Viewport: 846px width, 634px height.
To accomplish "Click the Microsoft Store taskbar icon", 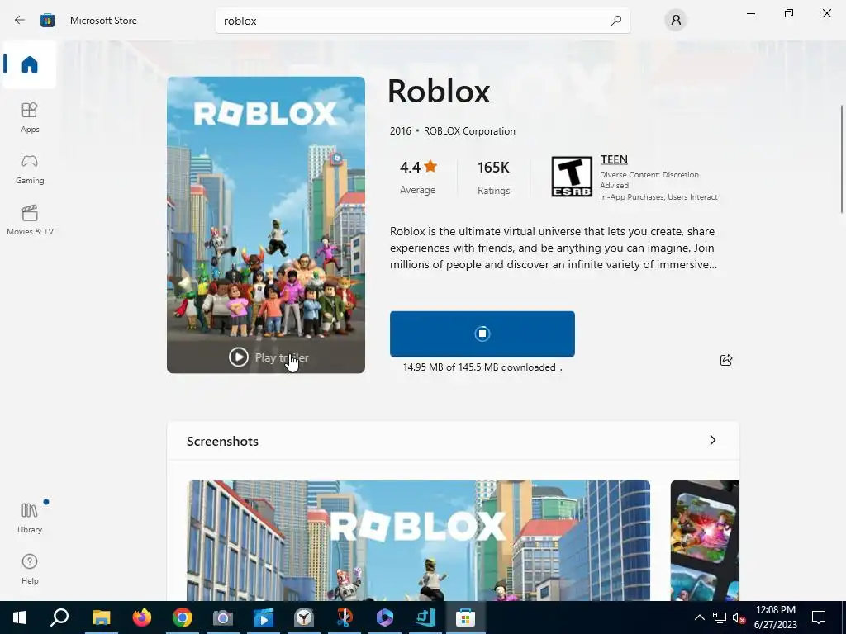I will pyautogui.click(x=465, y=617).
